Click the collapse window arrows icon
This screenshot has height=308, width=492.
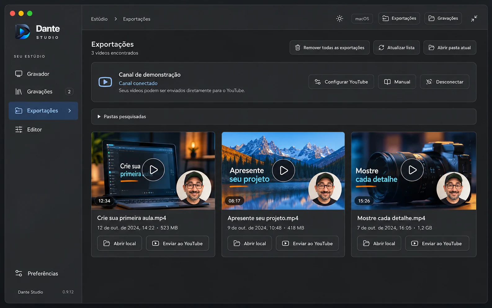coord(474,19)
